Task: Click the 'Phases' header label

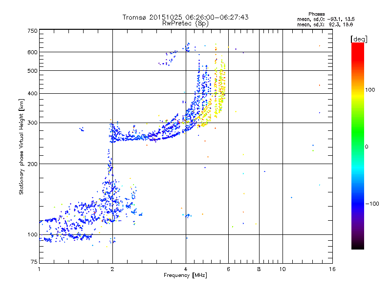Action: click(316, 14)
